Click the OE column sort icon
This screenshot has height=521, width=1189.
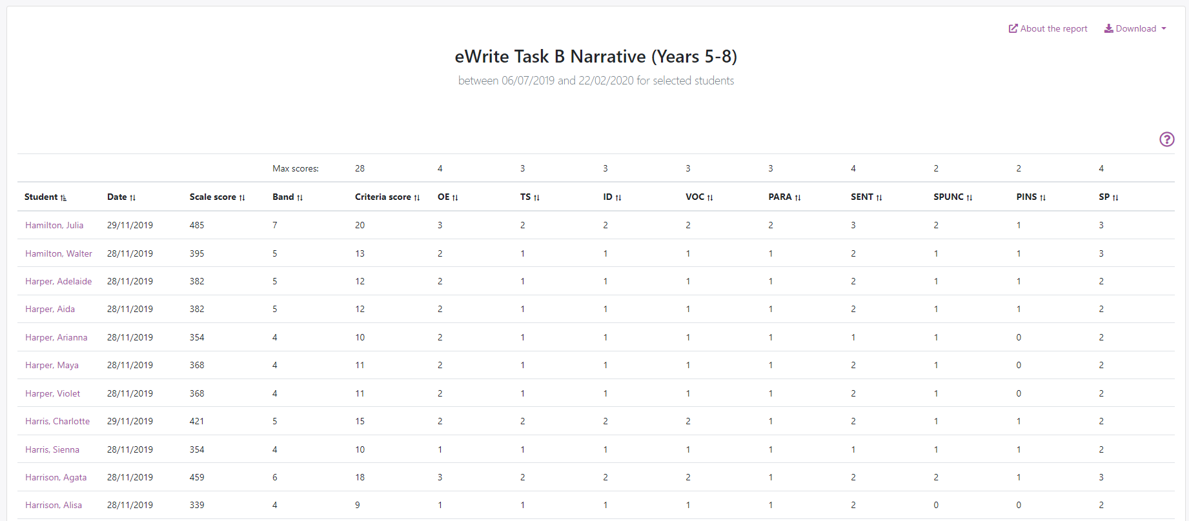point(455,198)
